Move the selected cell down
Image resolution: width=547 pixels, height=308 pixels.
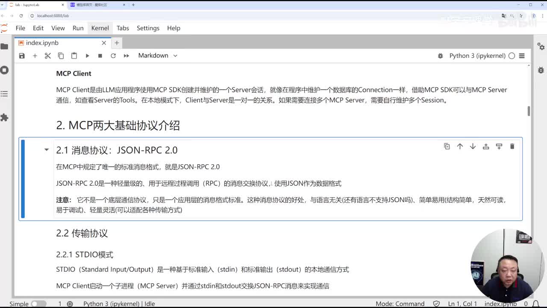pyautogui.click(x=473, y=146)
